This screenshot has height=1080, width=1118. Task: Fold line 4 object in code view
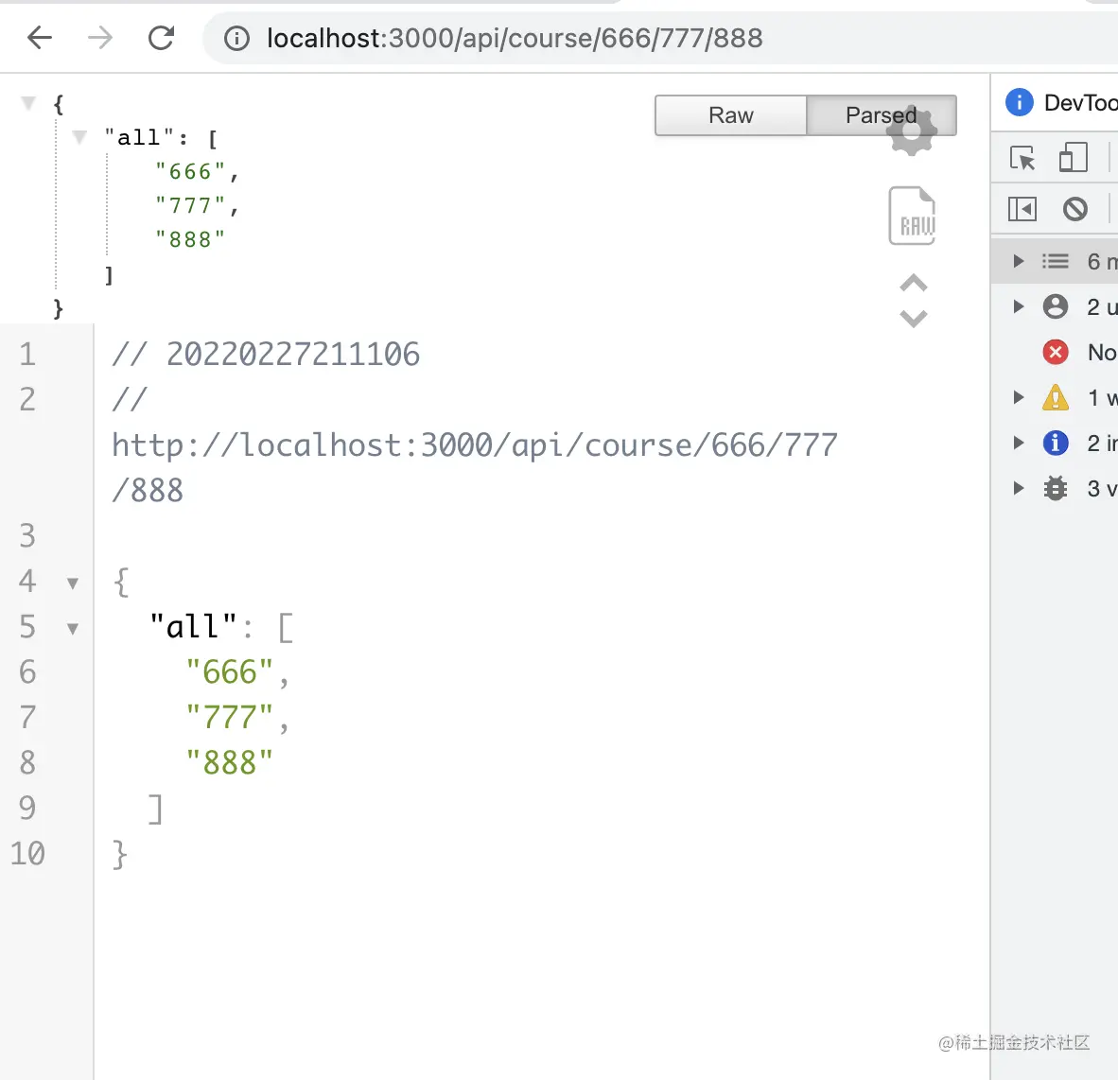(72, 584)
